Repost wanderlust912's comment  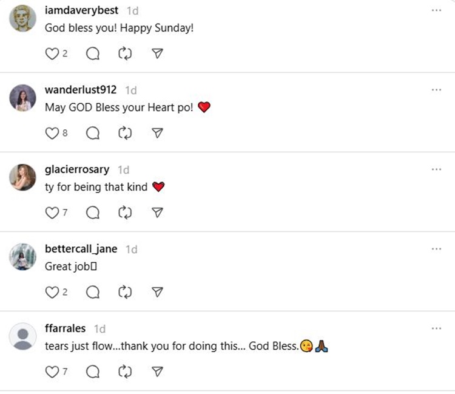125,134
